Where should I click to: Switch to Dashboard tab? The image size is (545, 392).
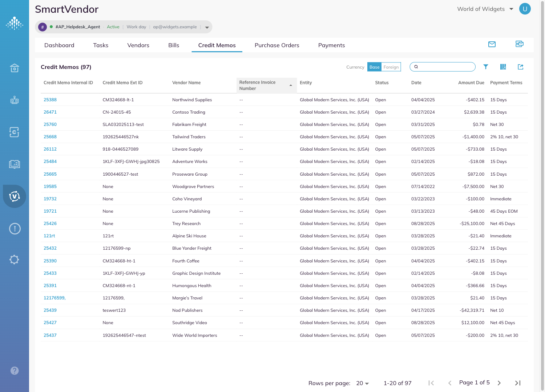coord(59,45)
